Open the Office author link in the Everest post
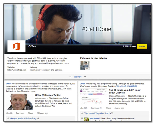 point(9,84)
